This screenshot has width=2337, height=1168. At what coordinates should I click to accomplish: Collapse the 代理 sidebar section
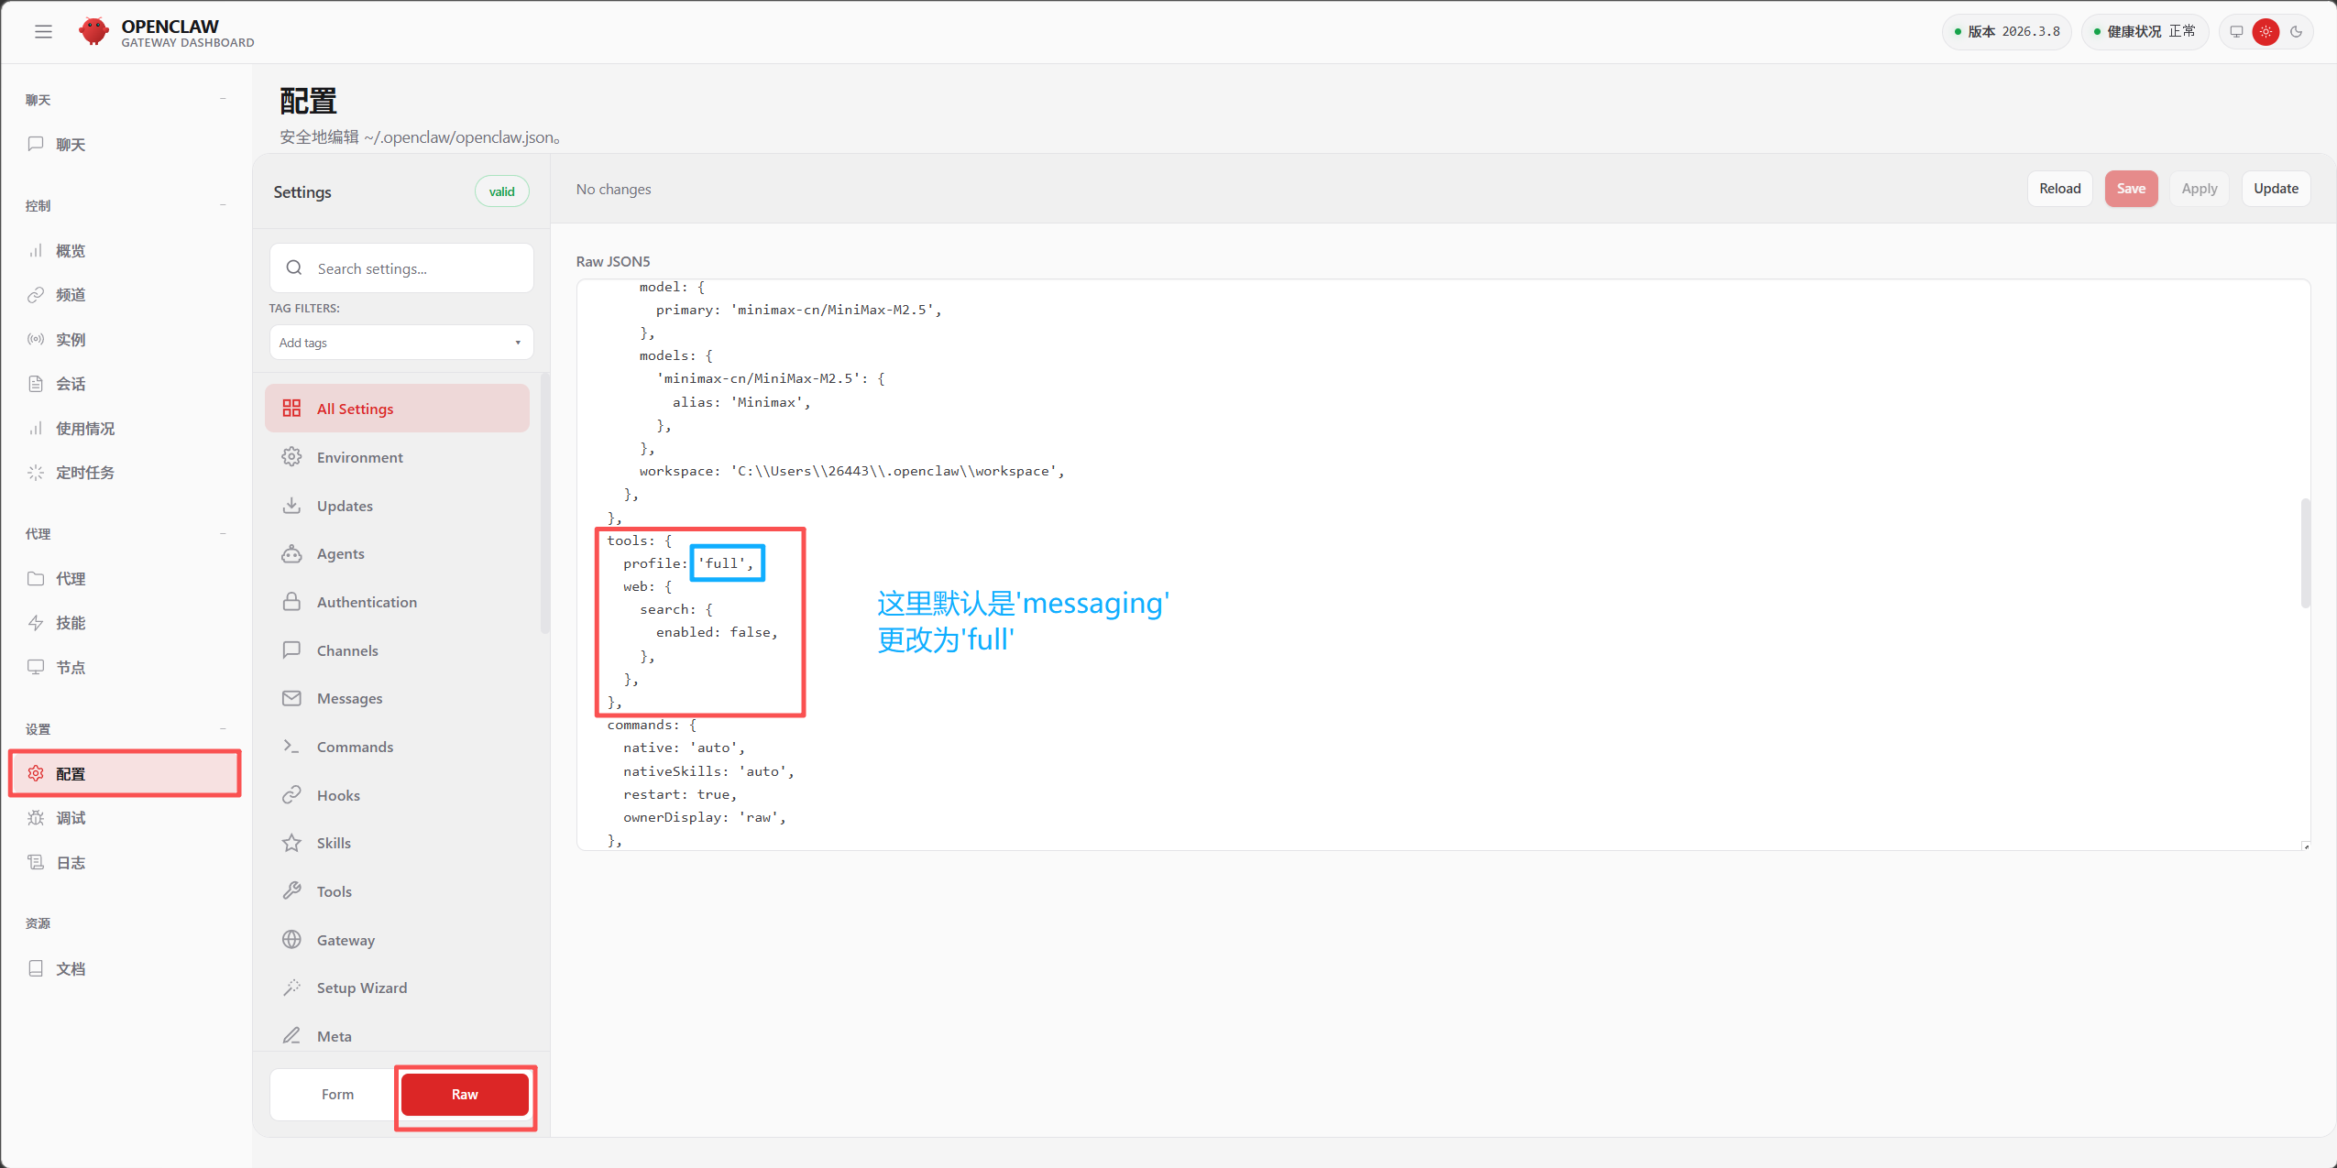click(x=223, y=533)
